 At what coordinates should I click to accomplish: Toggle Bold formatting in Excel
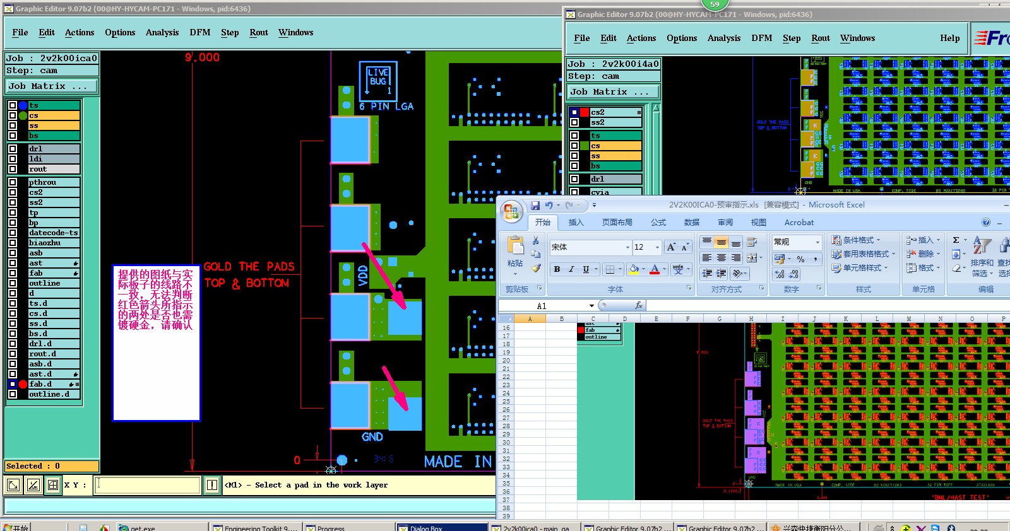click(x=557, y=269)
